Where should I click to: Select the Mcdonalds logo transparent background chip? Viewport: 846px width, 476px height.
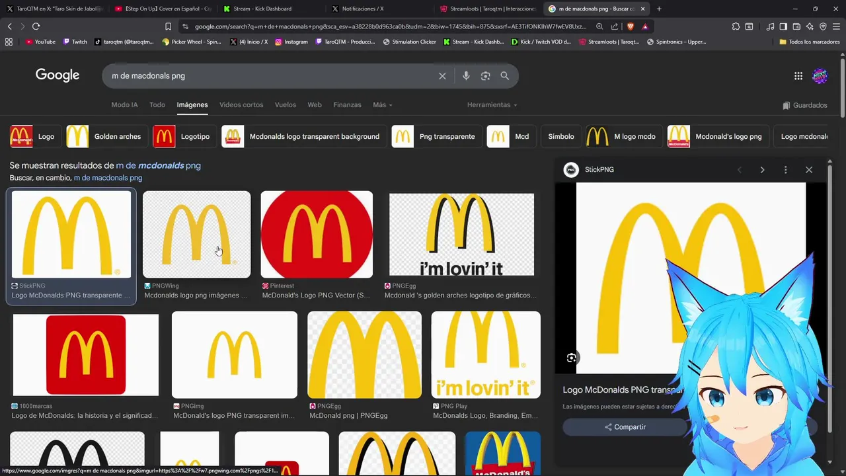click(x=303, y=137)
